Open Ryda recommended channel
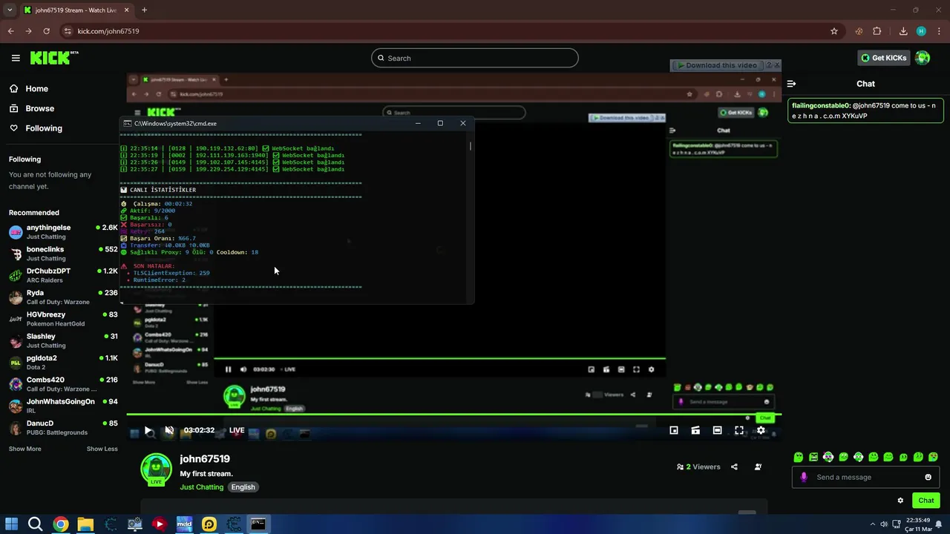950x534 pixels. (x=63, y=297)
